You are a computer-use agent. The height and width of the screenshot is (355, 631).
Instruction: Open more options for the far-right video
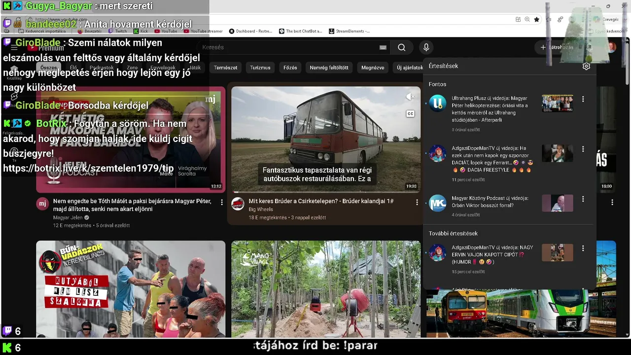612,202
